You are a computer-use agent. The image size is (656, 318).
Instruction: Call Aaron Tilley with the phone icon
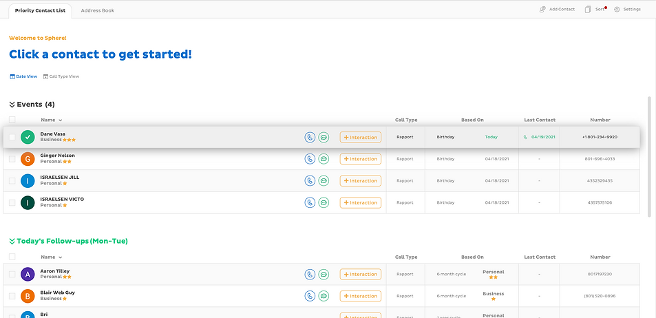point(310,275)
